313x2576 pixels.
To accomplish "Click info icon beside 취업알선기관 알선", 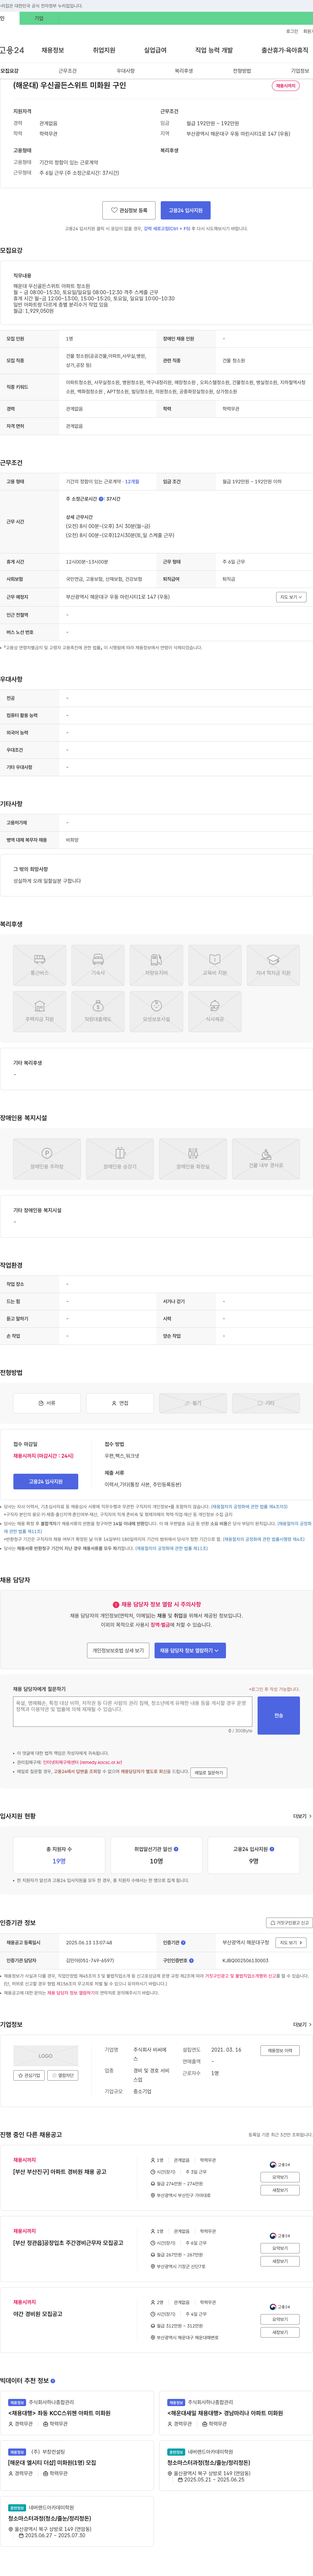I will 176,1849.
